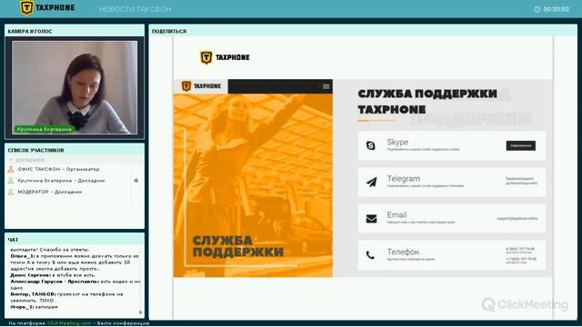Screen dimensions: 582x327
Task: Click the avatar icon next to ОФИС ТАКСФОН
Action: [x=11, y=169]
